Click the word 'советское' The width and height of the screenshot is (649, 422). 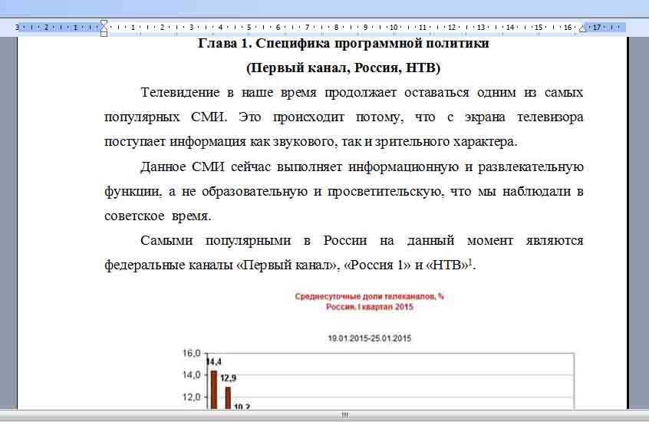tap(134, 216)
